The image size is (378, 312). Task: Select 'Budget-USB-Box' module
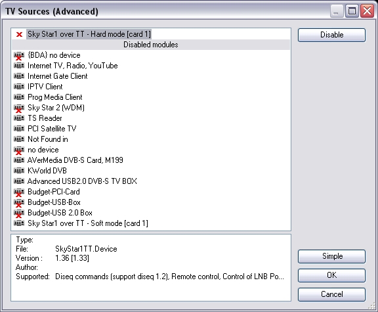[x=54, y=202]
